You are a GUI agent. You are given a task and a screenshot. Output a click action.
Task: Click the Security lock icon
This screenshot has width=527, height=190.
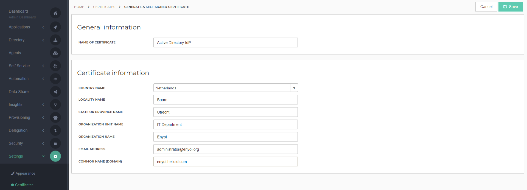[55, 143]
